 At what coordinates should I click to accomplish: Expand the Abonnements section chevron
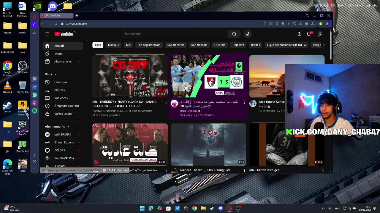coord(68,127)
